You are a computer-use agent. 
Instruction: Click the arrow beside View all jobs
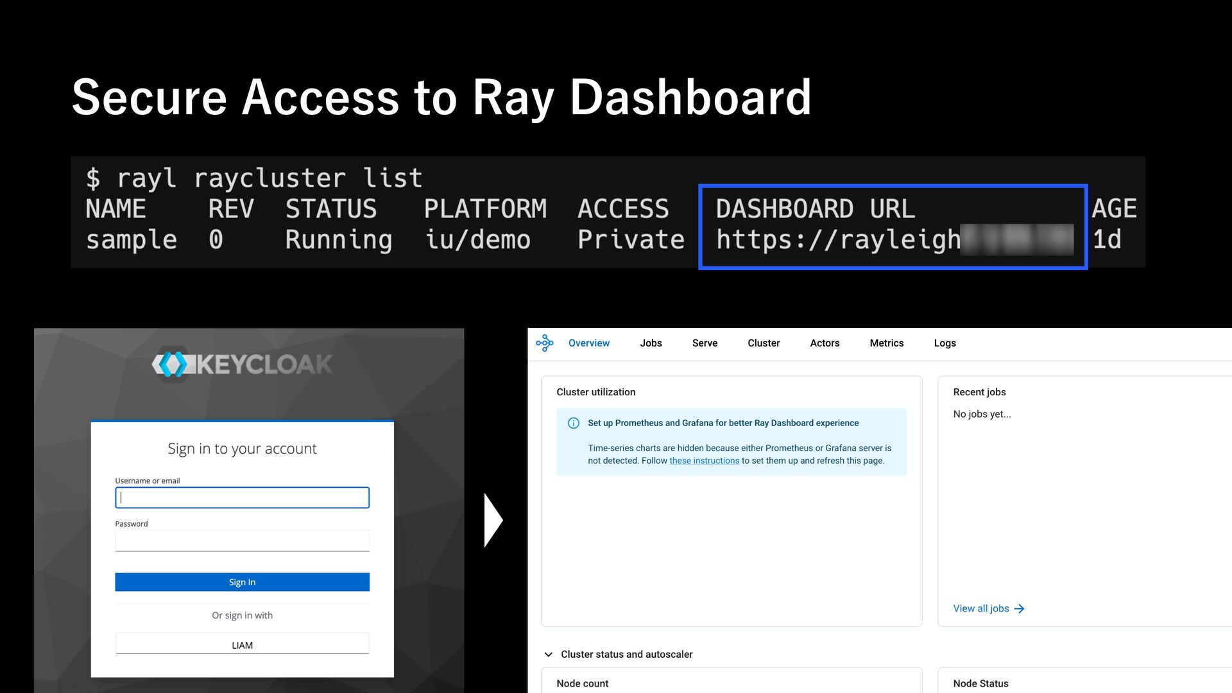[1019, 608]
